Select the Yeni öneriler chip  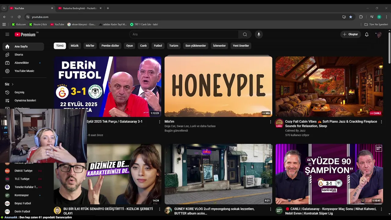(241, 46)
